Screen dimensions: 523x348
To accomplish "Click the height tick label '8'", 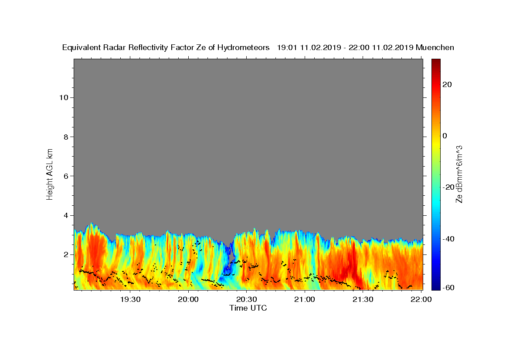I will 66,137.
